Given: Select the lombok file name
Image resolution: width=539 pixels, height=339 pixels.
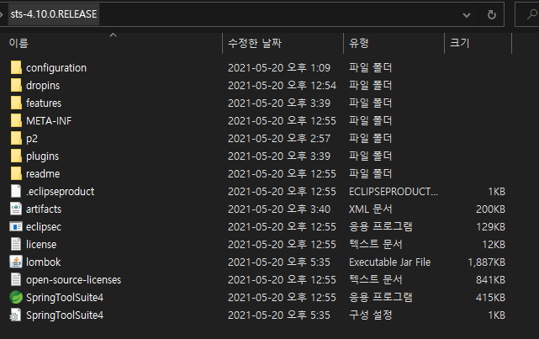Looking at the screenshot, I should pos(44,262).
